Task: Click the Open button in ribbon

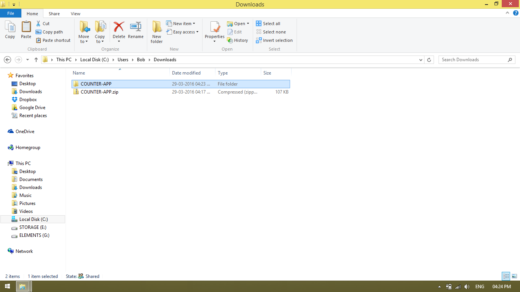Action: click(238, 24)
